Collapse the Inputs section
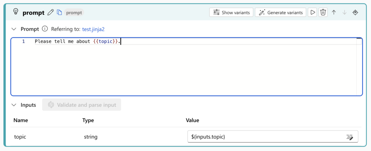 point(14,105)
